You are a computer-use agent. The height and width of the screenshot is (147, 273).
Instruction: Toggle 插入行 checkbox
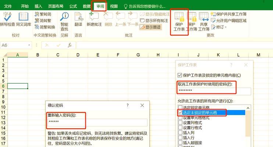(180, 138)
